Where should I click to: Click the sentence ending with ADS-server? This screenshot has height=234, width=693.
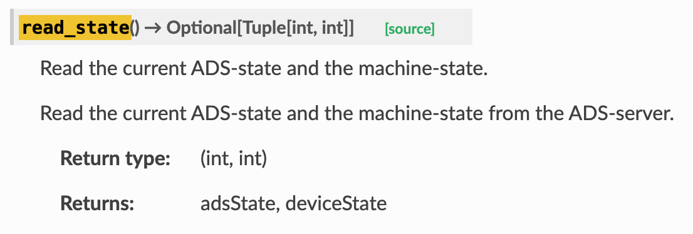click(x=357, y=113)
